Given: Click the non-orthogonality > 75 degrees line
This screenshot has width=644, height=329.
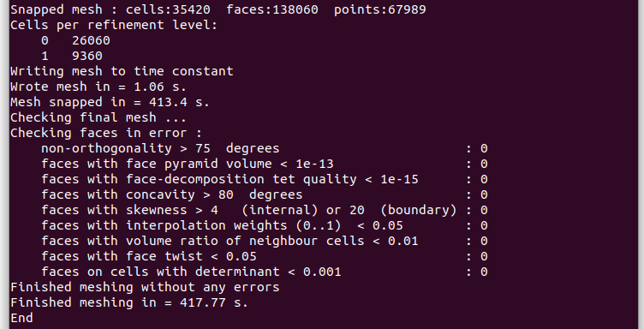Looking at the screenshot, I should click(264, 148).
